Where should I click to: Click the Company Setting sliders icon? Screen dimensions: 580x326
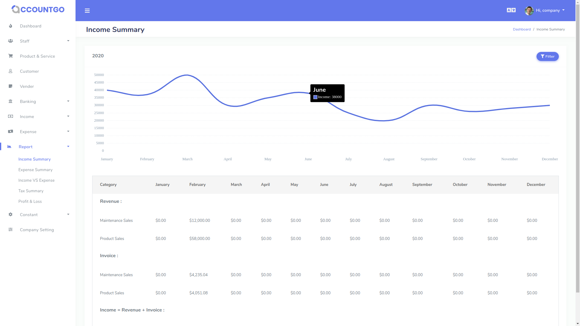coord(11,230)
